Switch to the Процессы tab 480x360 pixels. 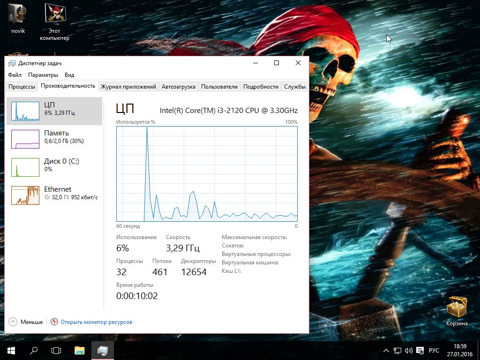pos(22,87)
